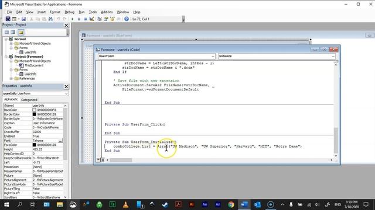Expand Microsoft Word Objects under Normal
The image size is (375, 210).
pos(11,44)
